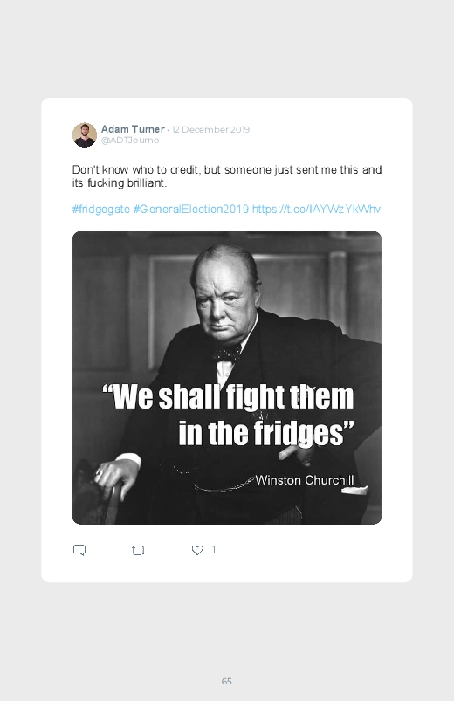Click the polka-dot bow tie in the photo
The width and height of the screenshot is (454, 701).
[227, 354]
